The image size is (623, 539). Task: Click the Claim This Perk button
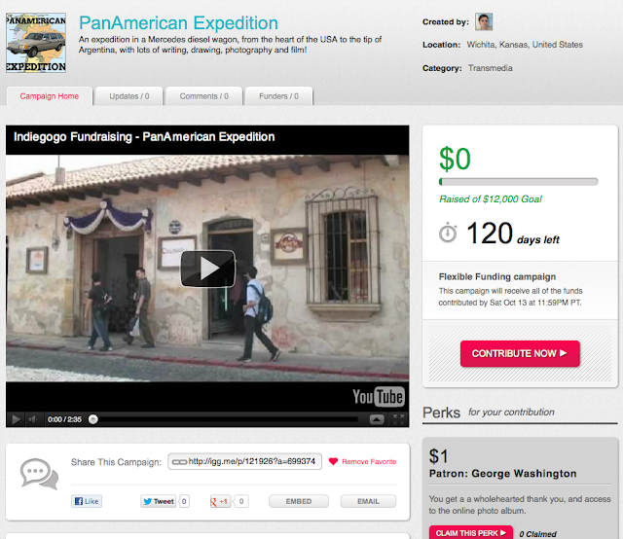pos(471,532)
